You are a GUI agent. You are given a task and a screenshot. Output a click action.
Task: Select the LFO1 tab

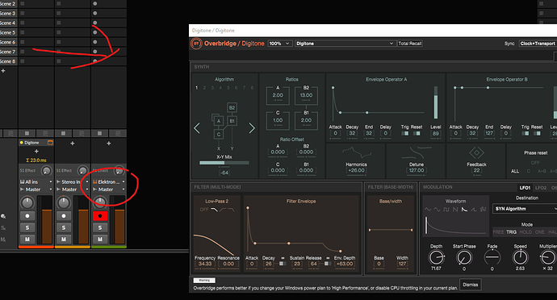[x=525, y=188]
